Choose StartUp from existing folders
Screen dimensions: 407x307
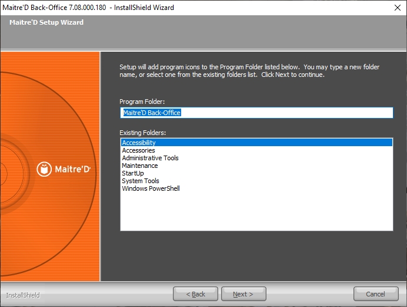click(x=132, y=173)
